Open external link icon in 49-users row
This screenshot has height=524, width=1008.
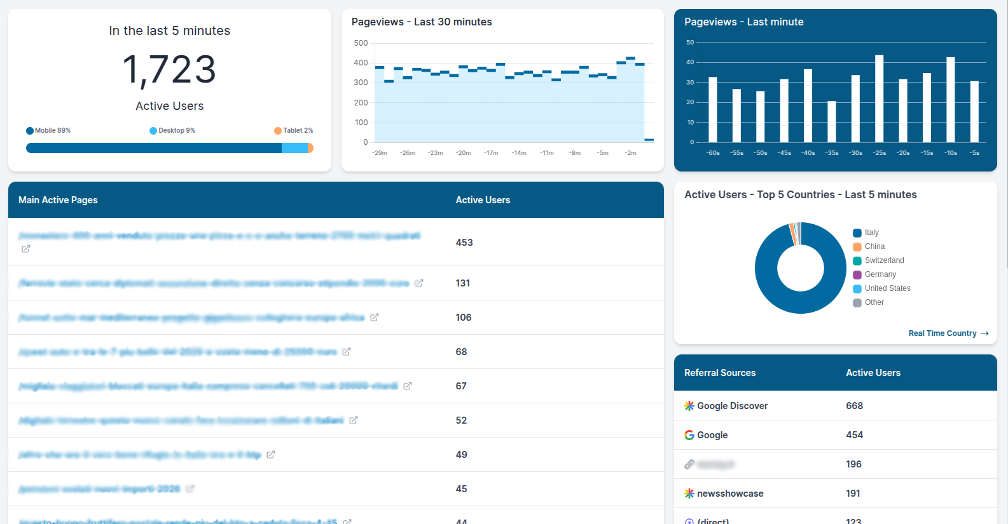pyautogui.click(x=271, y=455)
